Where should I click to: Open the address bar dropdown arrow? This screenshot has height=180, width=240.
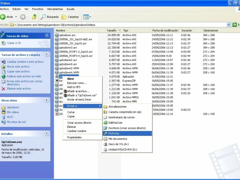click(228, 25)
